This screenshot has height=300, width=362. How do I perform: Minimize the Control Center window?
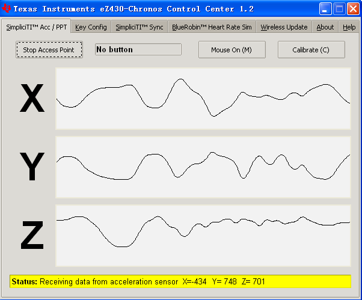tap(325, 9)
